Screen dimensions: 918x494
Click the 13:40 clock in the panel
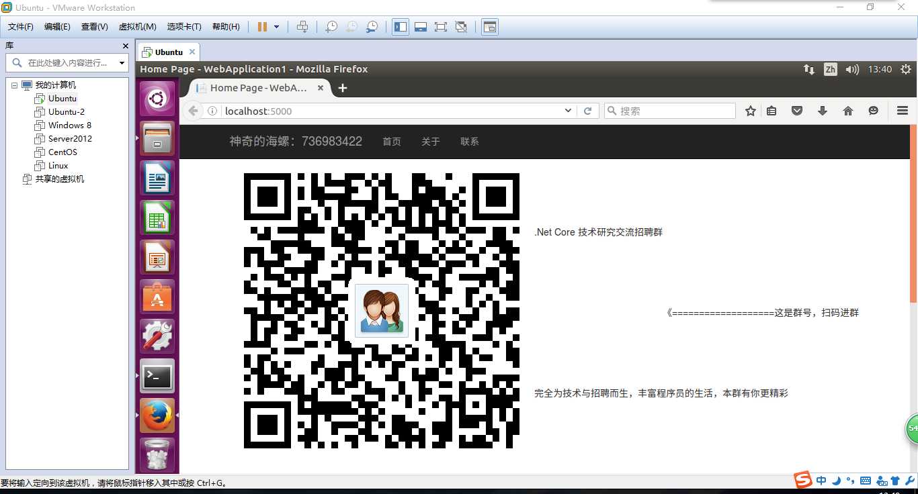point(880,69)
